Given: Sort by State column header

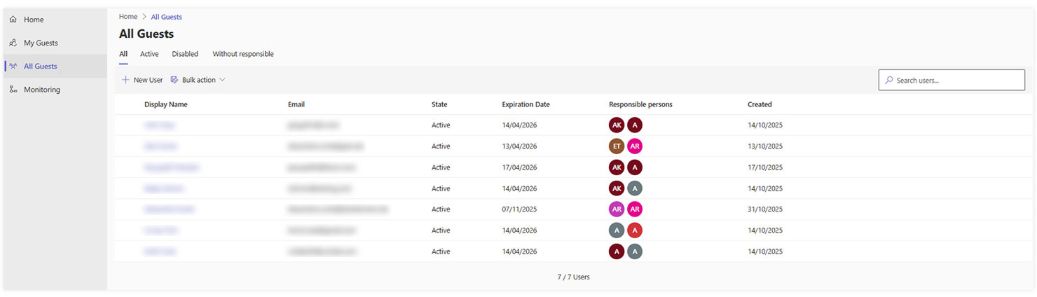Looking at the screenshot, I should pyautogui.click(x=439, y=104).
